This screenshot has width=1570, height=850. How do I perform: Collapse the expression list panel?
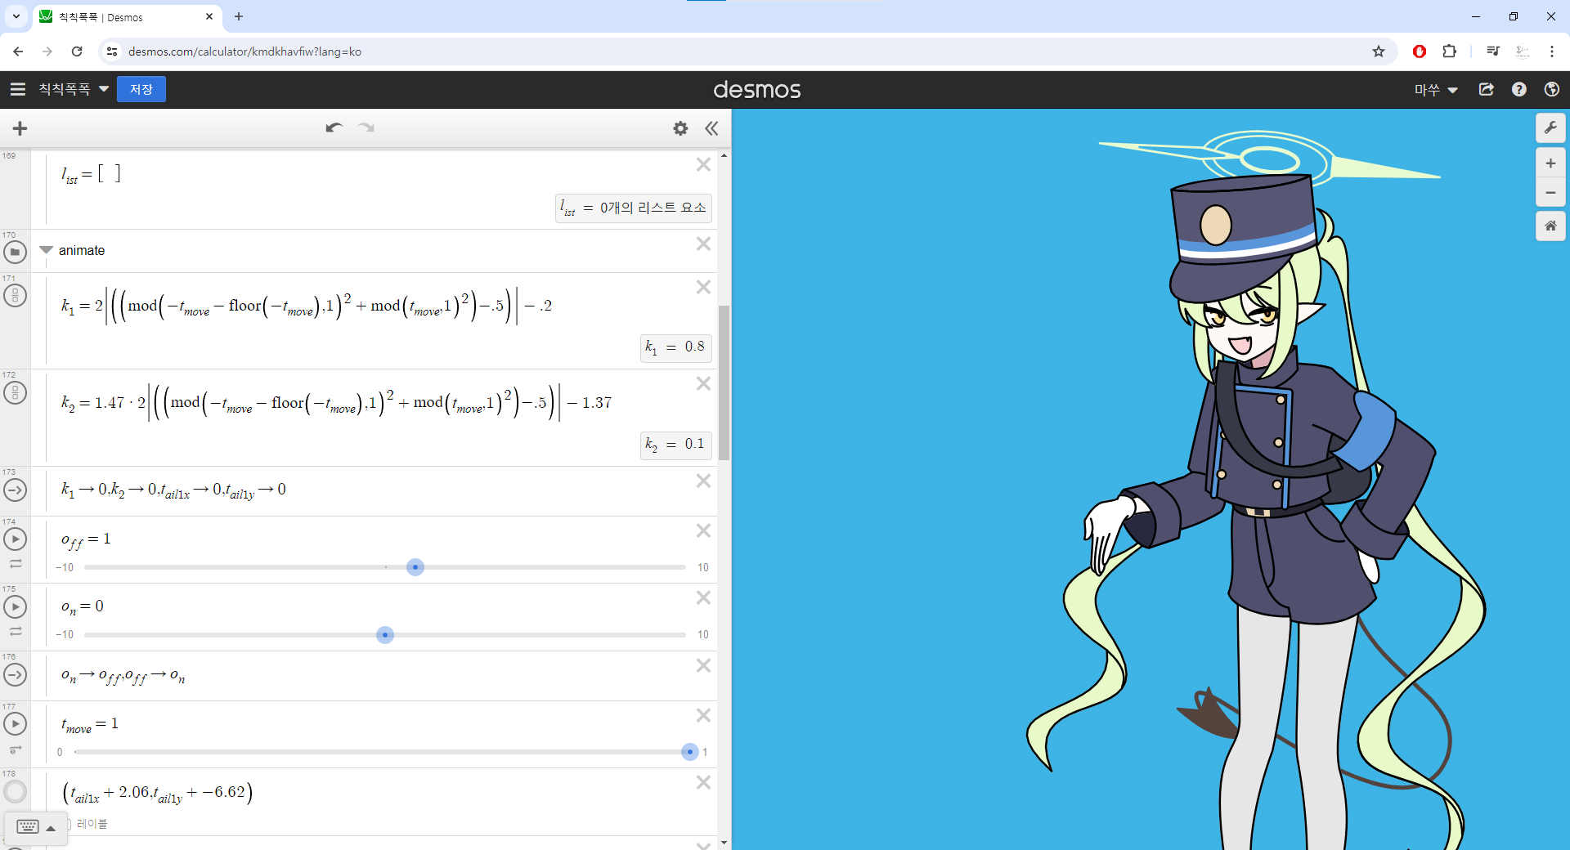(x=711, y=128)
